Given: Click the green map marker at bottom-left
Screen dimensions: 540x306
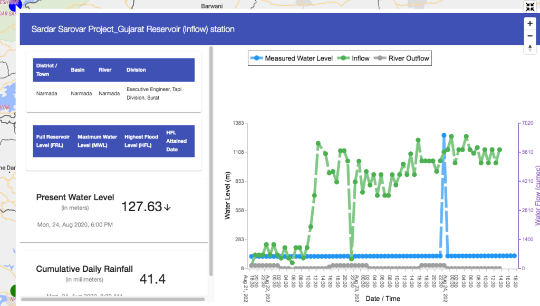Looking at the screenshot, I should [14, 290].
